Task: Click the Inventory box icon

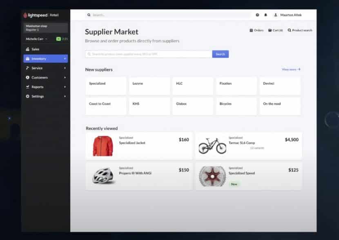Action: [27, 58]
